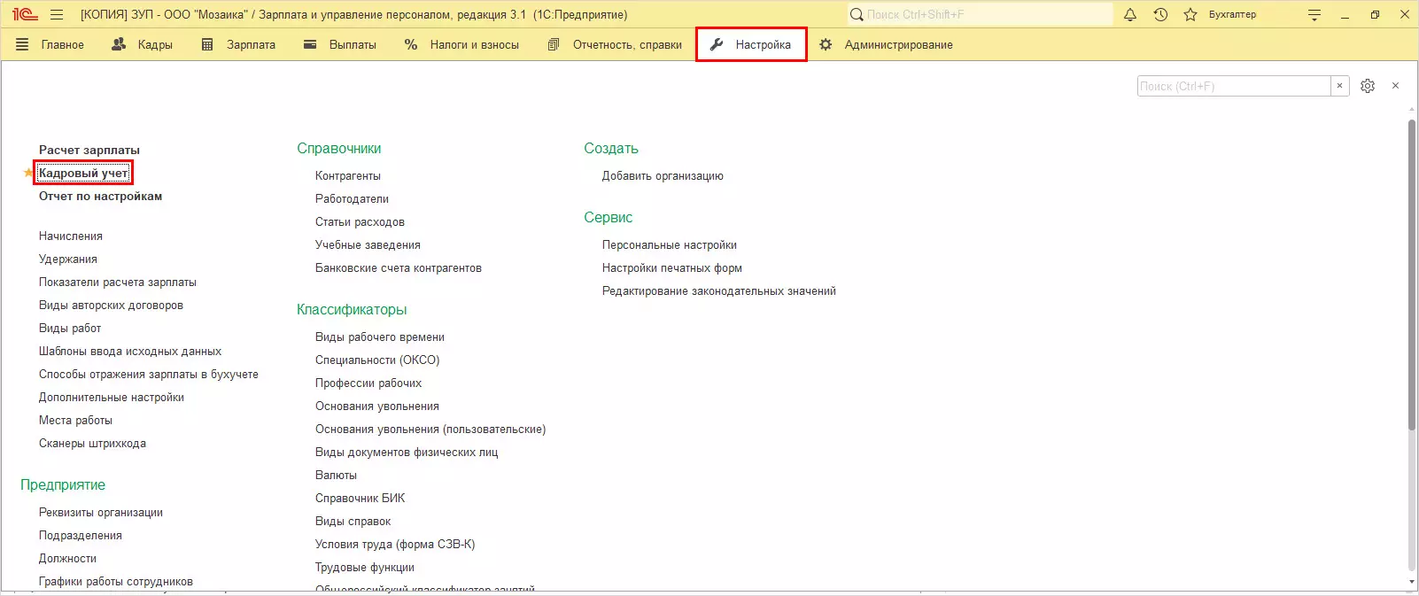Open favorites star icon in title bar
This screenshot has height=596, width=1419.
click(1190, 15)
